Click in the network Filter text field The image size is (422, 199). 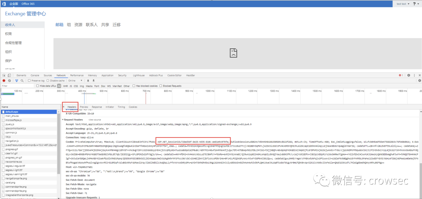(18, 86)
